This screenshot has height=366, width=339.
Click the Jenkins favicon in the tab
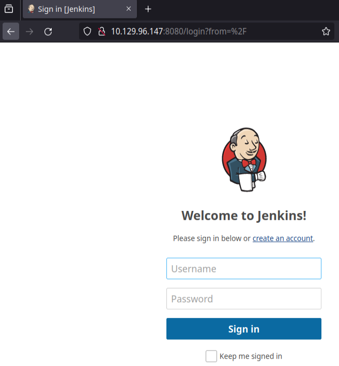pyautogui.click(x=31, y=9)
